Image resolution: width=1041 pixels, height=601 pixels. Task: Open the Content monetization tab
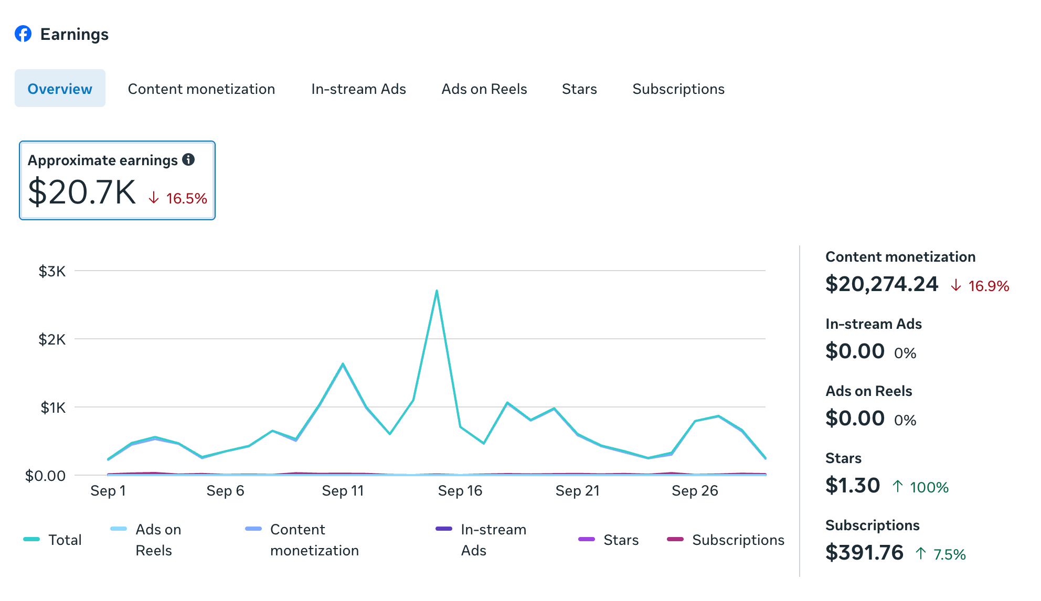tap(201, 89)
